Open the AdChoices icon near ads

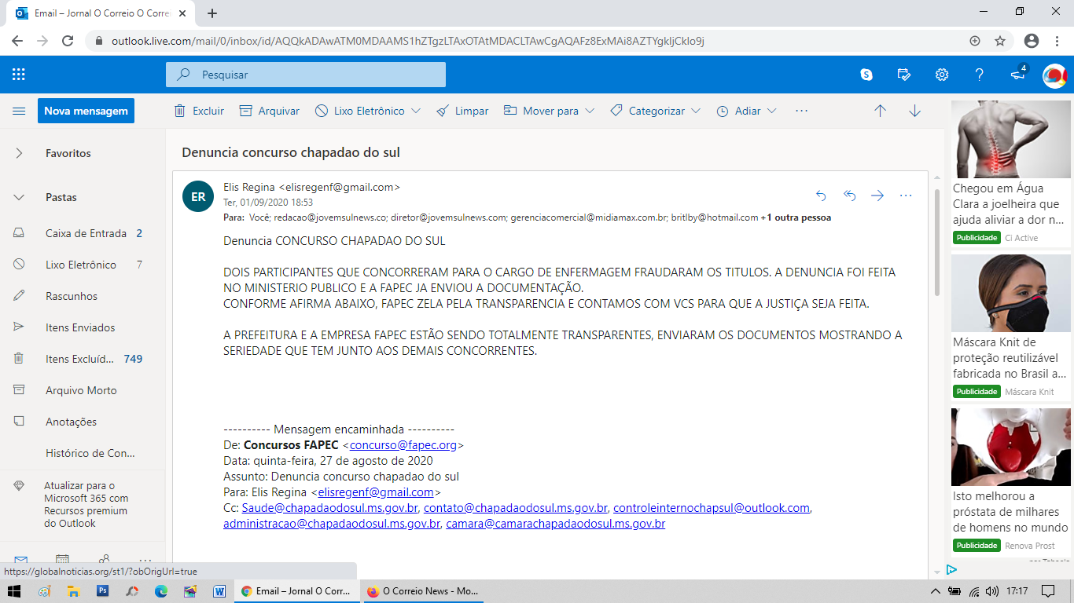(951, 569)
